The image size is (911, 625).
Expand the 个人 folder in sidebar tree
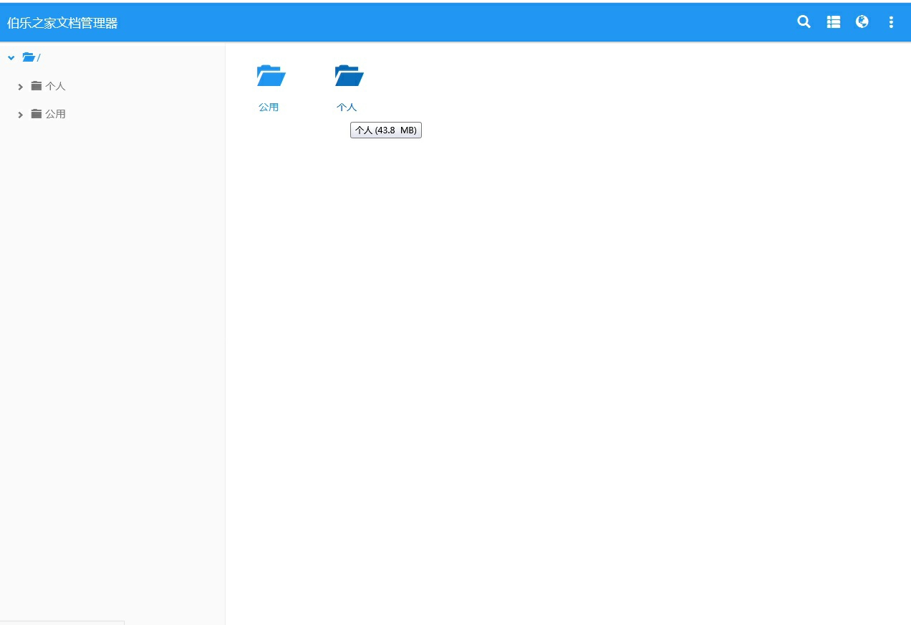click(x=21, y=87)
